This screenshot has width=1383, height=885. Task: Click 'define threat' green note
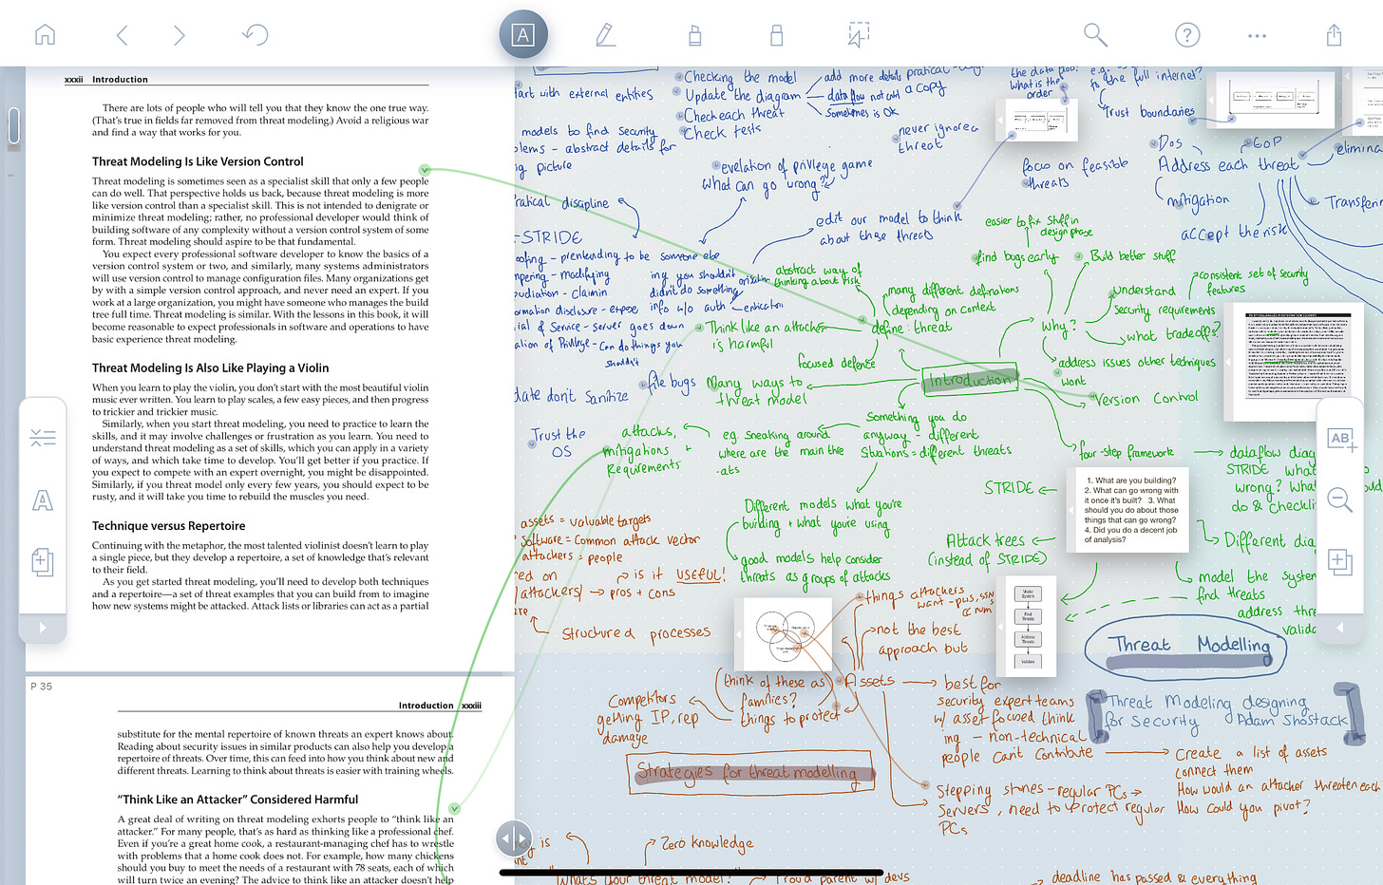coord(912,328)
